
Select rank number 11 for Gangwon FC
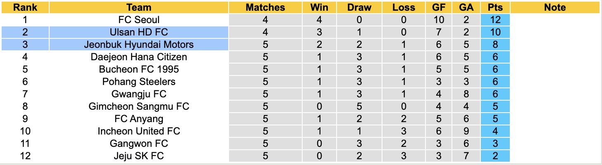tap(24, 144)
